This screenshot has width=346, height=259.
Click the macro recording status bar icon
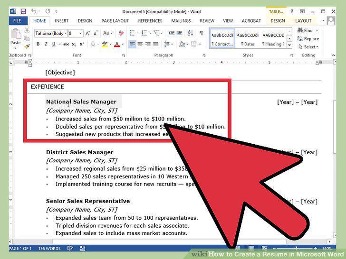[x=83, y=249]
